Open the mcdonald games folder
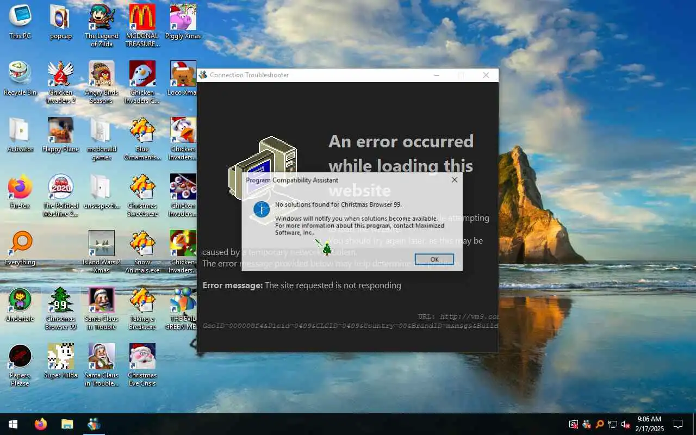Viewport: 696px width, 435px height. [101, 139]
